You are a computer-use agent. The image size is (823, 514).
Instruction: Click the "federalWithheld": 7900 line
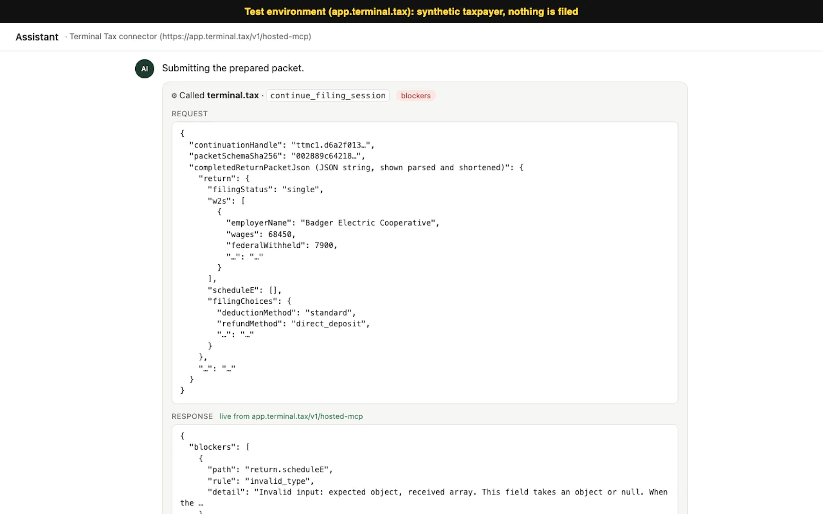(x=282, y=246)
